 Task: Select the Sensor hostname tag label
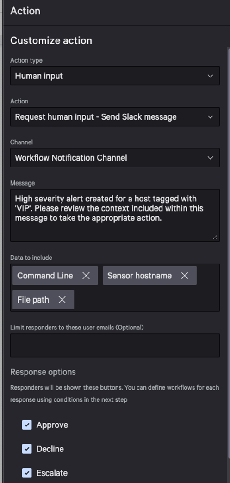tap(139, 276)
